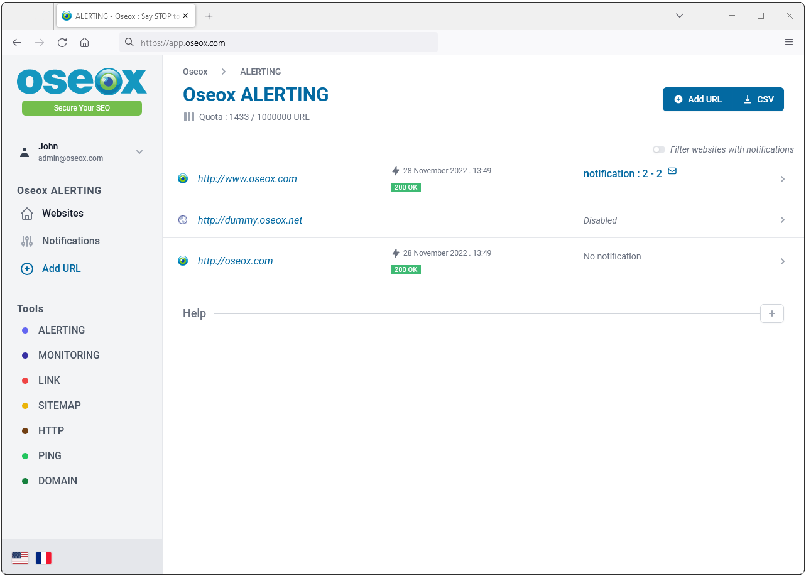The width and height of the screenshot is (806, 576).
Task: Click the Secure Your SEO green badge
Action: pyautogui.click(x=82, y=108)
